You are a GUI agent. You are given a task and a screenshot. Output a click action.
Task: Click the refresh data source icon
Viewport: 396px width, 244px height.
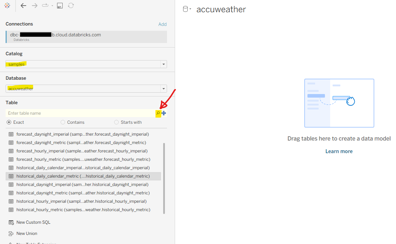(71, 6)
